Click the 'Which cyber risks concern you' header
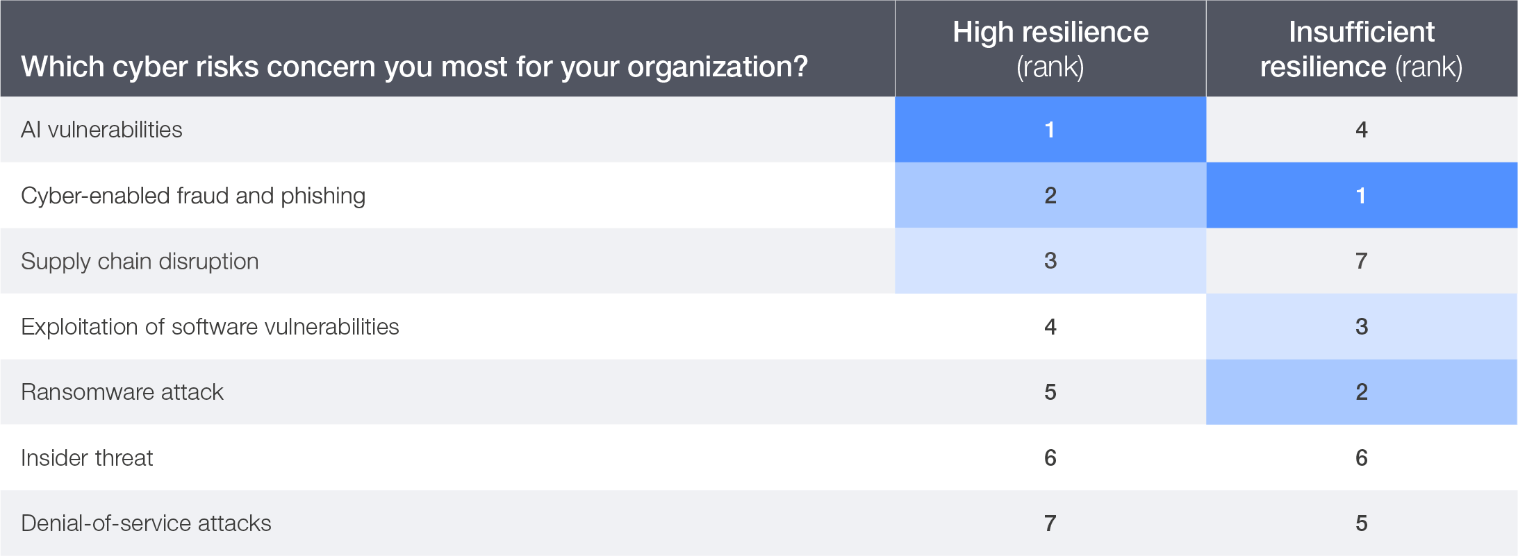The image size is (1518, 556). pos(414,67)
